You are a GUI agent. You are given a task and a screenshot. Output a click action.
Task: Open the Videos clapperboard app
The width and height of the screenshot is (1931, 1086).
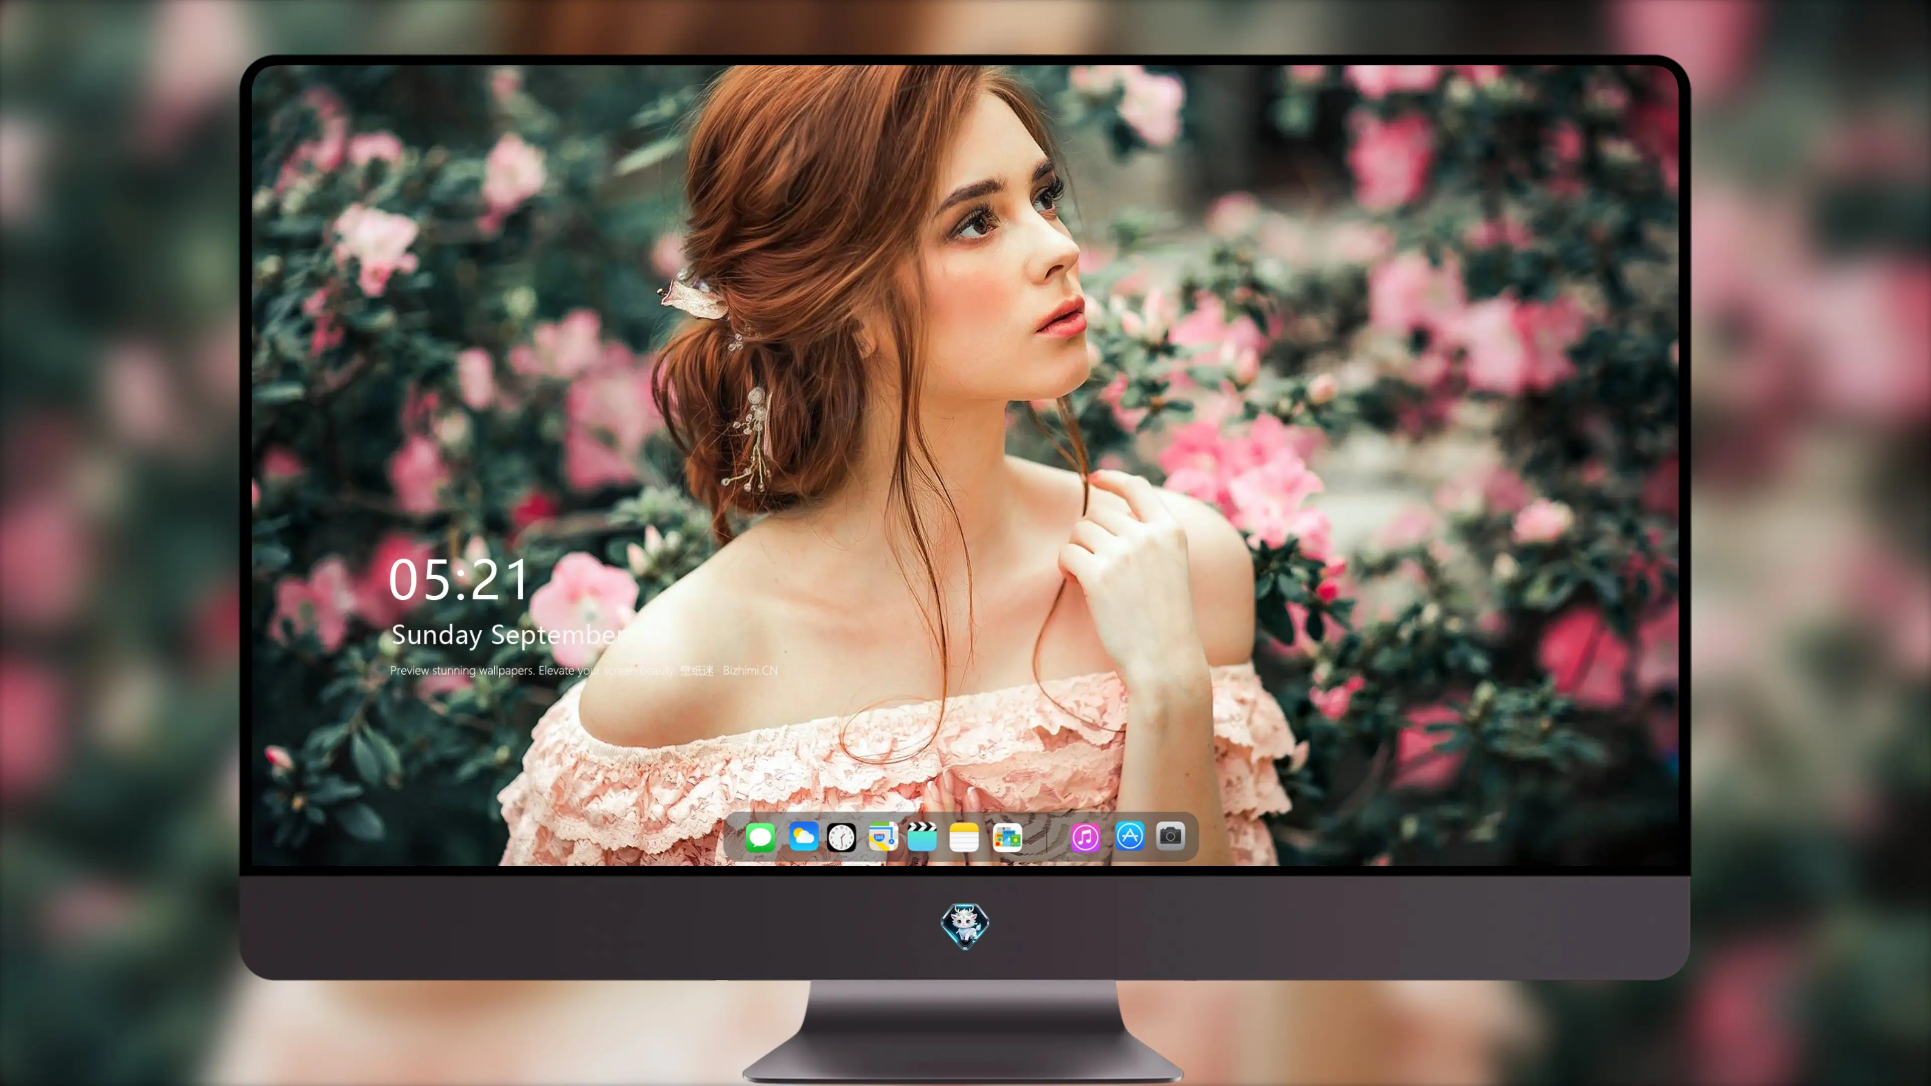922,837
